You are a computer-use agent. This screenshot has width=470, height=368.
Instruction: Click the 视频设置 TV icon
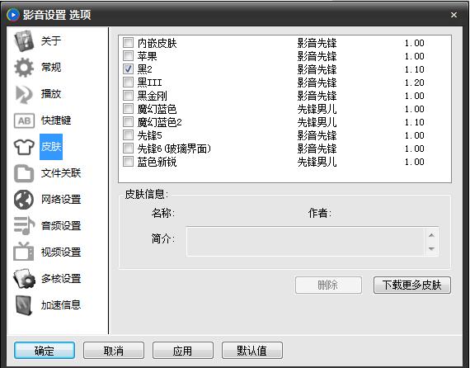[24, 252]
